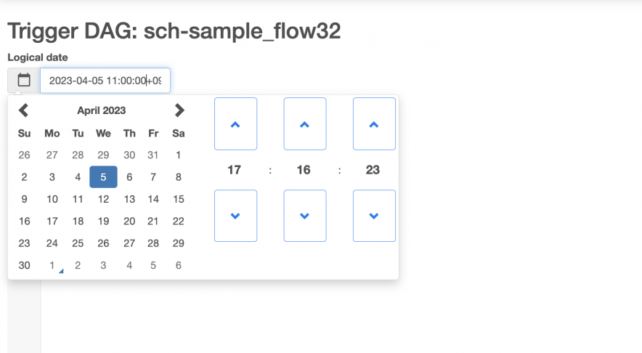Select April 15 in the Saturday column

tap(179, 199)
